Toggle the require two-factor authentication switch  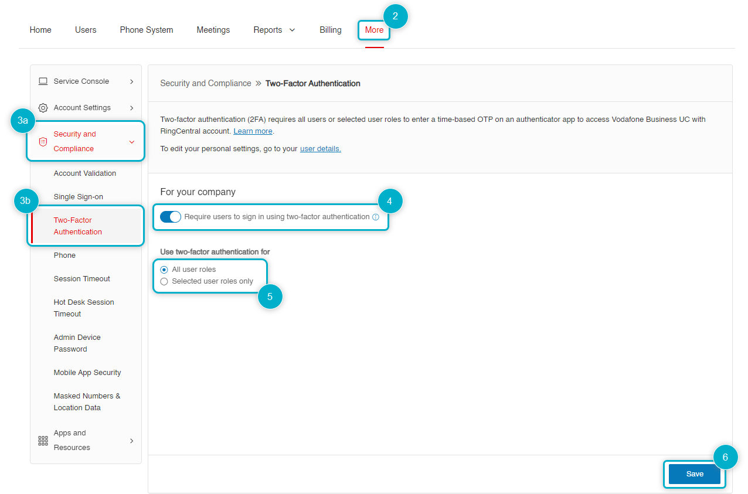171,217
